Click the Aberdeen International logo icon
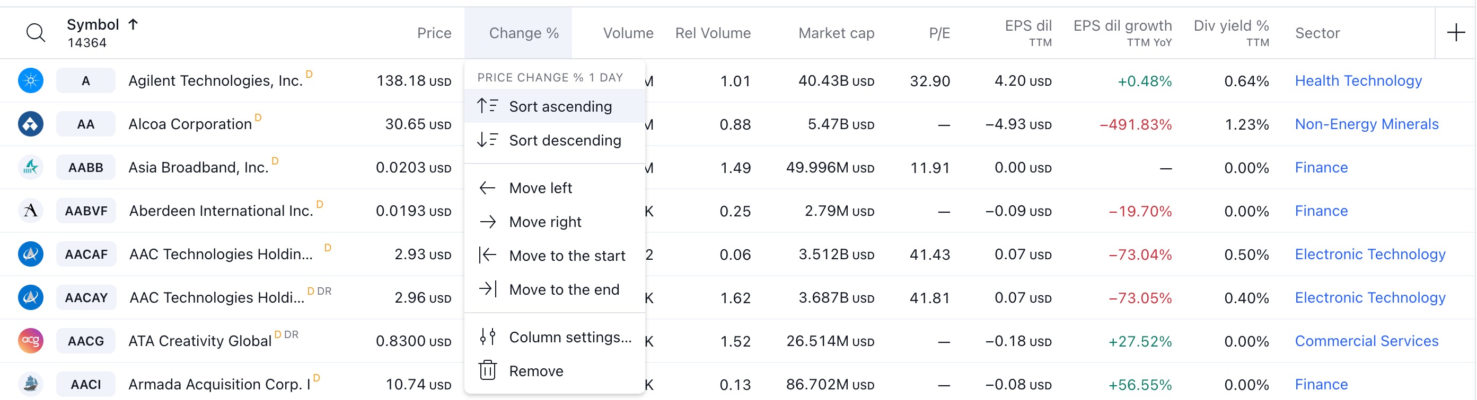 (x=31, y=211)
